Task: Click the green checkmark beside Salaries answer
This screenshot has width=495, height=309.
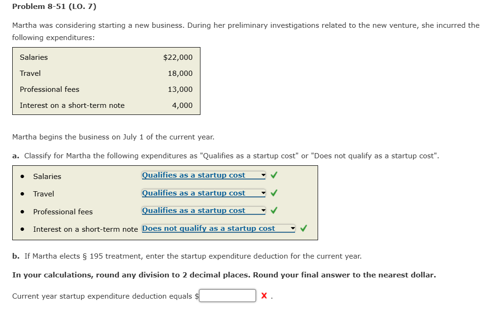Action: click(273, 175)
